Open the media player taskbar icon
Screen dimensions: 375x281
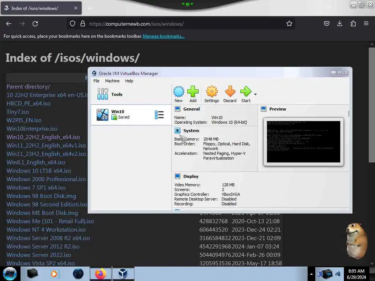point(55,274)
